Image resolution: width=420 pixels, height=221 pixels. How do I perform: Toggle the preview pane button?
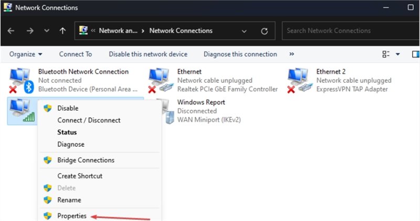(416, 54)
